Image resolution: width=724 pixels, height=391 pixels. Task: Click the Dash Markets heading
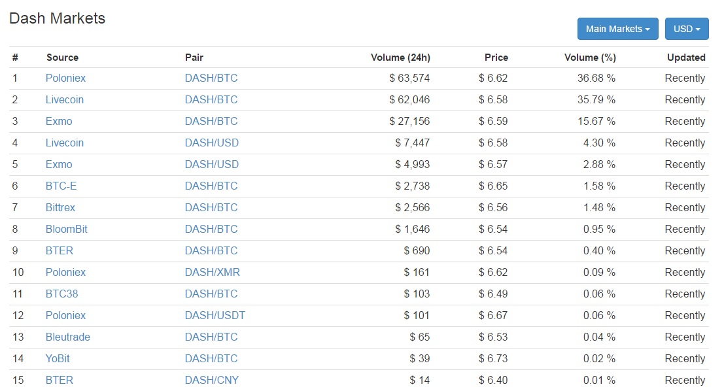click(58, 18)
